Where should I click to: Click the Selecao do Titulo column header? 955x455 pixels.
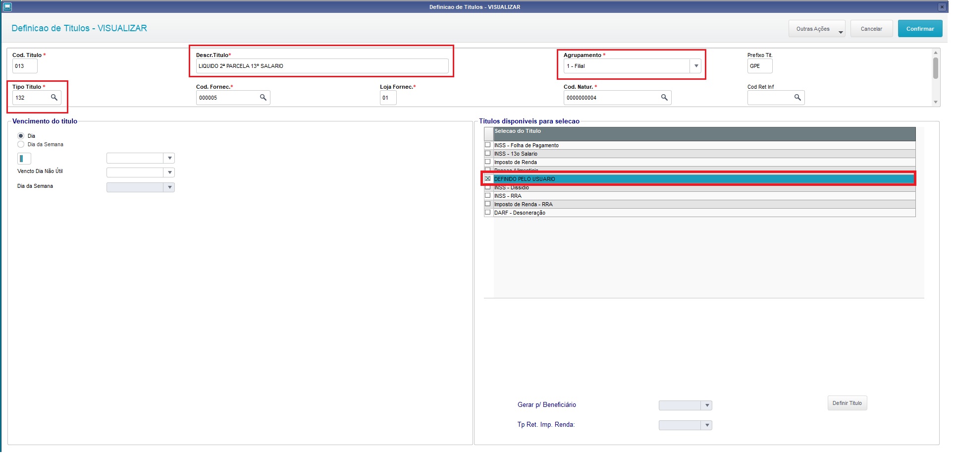click(704, 133)
